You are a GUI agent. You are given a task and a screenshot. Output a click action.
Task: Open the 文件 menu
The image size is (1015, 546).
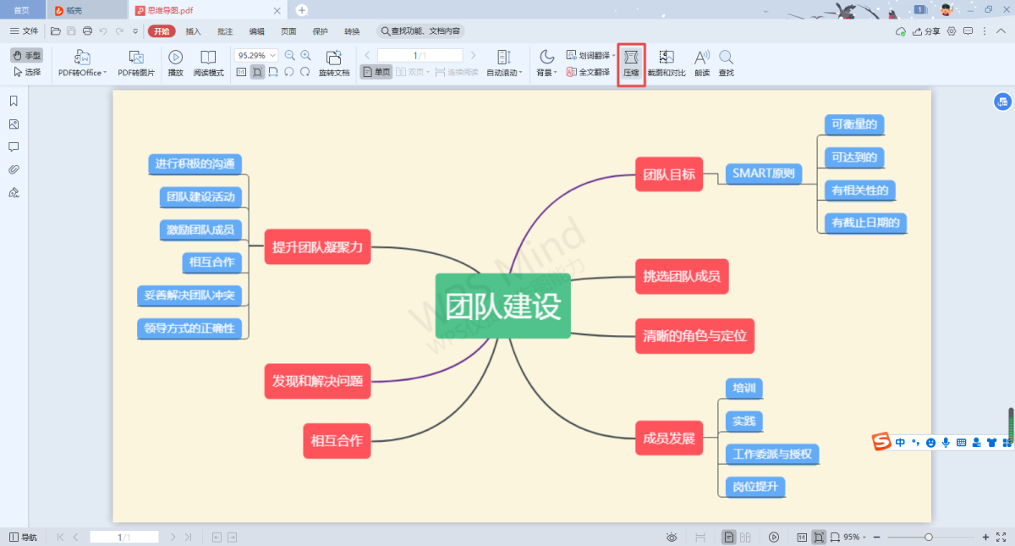point(24,31)
